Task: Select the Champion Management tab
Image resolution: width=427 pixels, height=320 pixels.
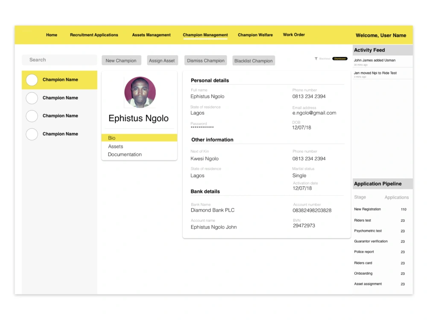Action: [x=205, y=35]
